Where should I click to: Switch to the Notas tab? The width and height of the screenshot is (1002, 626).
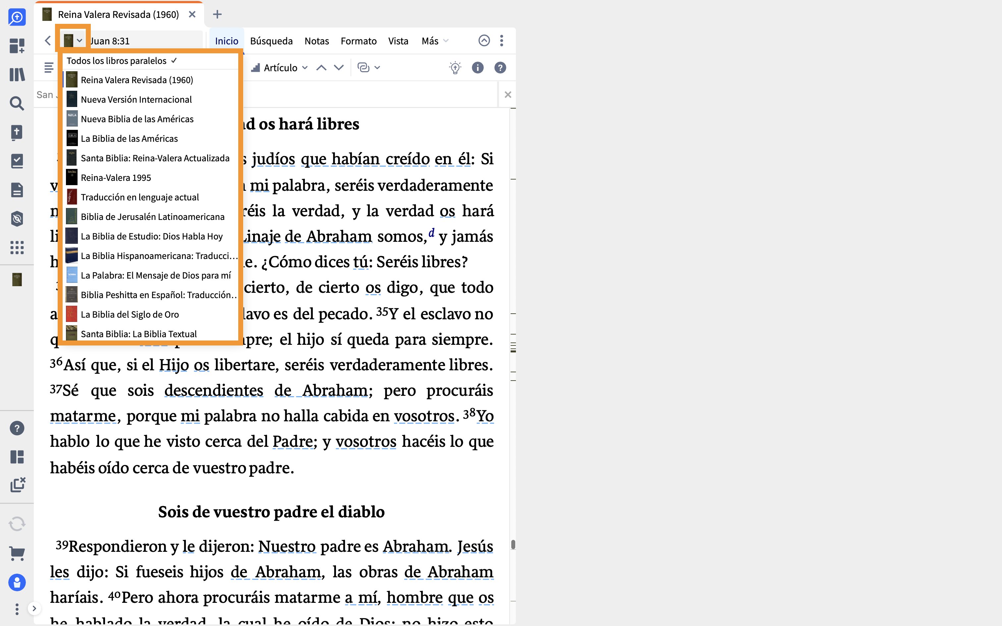pos(317,41)
